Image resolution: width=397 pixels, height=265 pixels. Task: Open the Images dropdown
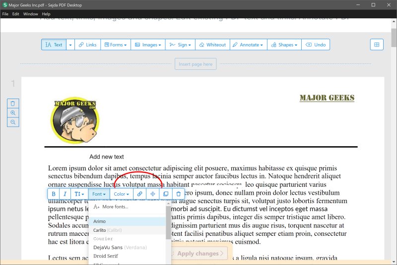point(148,45)
